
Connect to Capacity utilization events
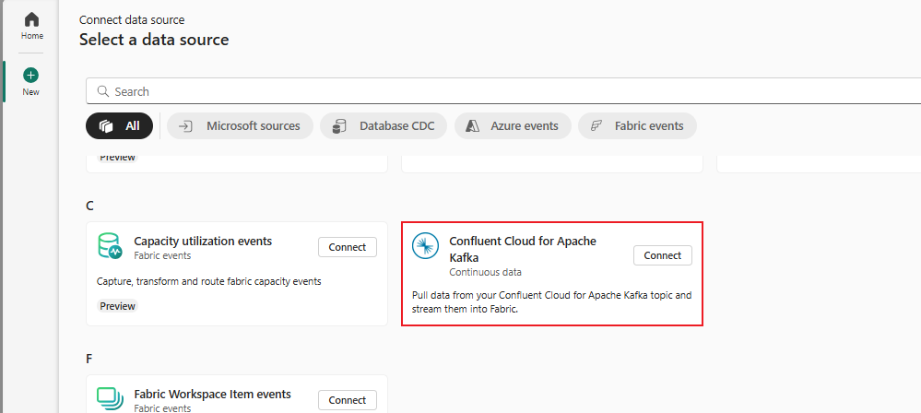click(348, 247)
